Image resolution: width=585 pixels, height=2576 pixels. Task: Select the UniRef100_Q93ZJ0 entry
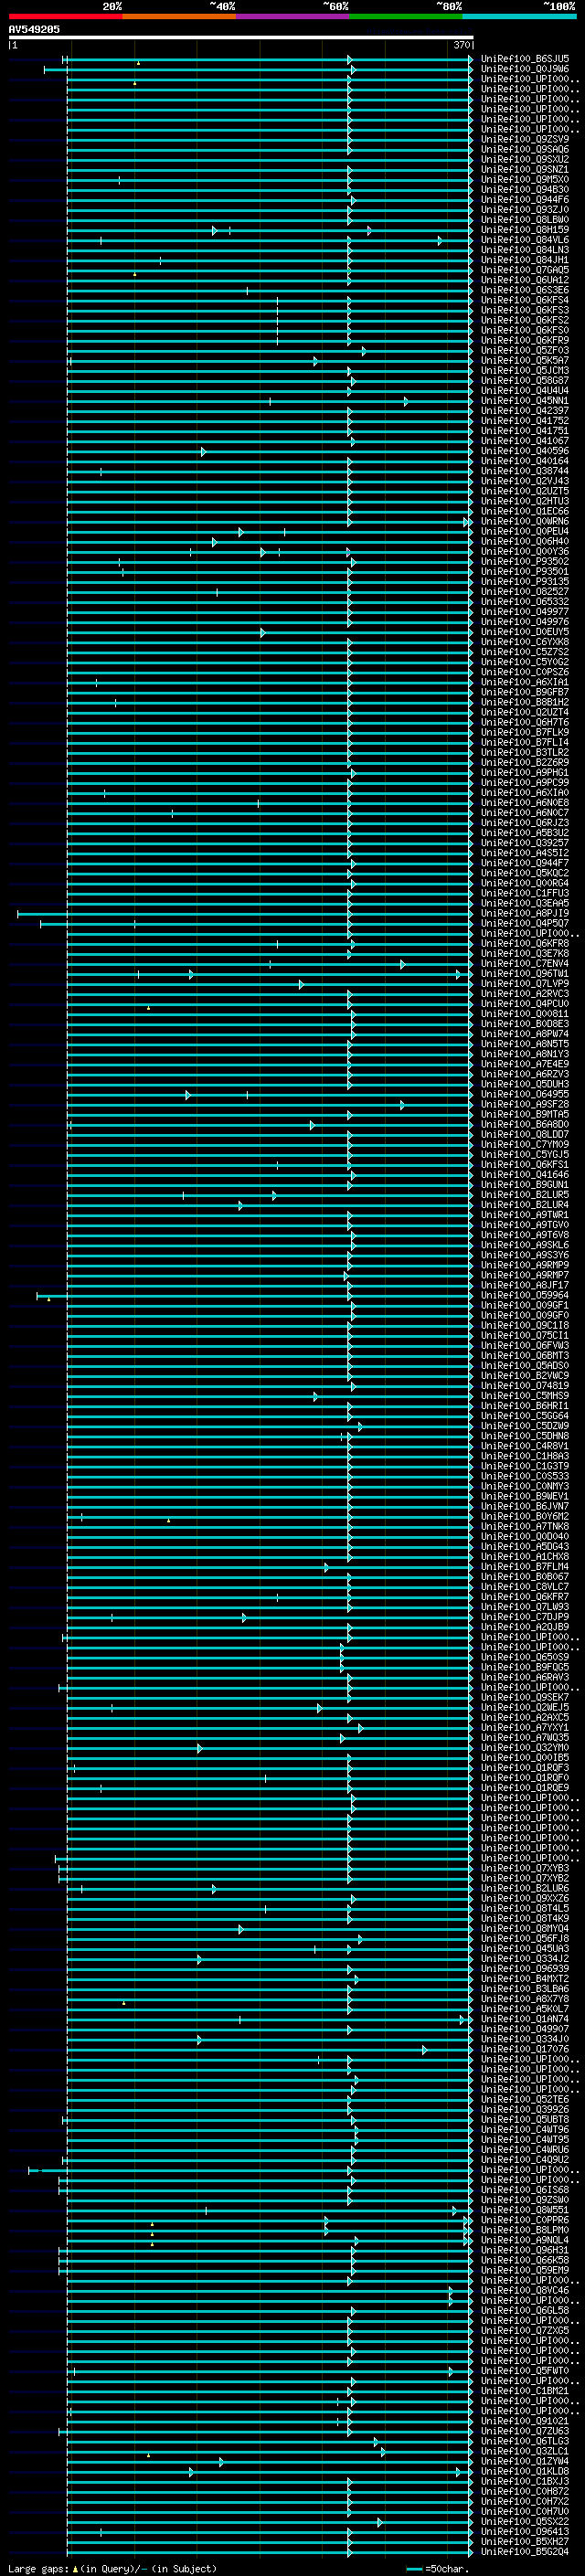(x=525, y=209)
